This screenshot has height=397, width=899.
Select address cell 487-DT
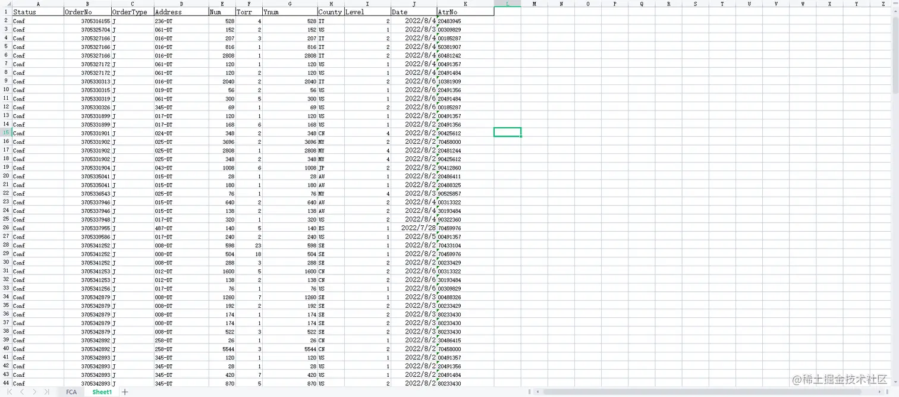point(181,228)
